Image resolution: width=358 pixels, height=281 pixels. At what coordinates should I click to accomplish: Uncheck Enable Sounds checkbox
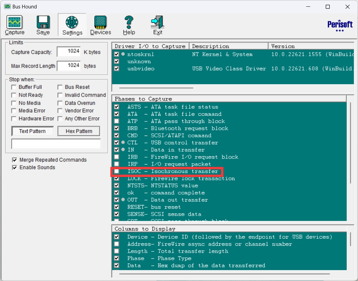14,168
